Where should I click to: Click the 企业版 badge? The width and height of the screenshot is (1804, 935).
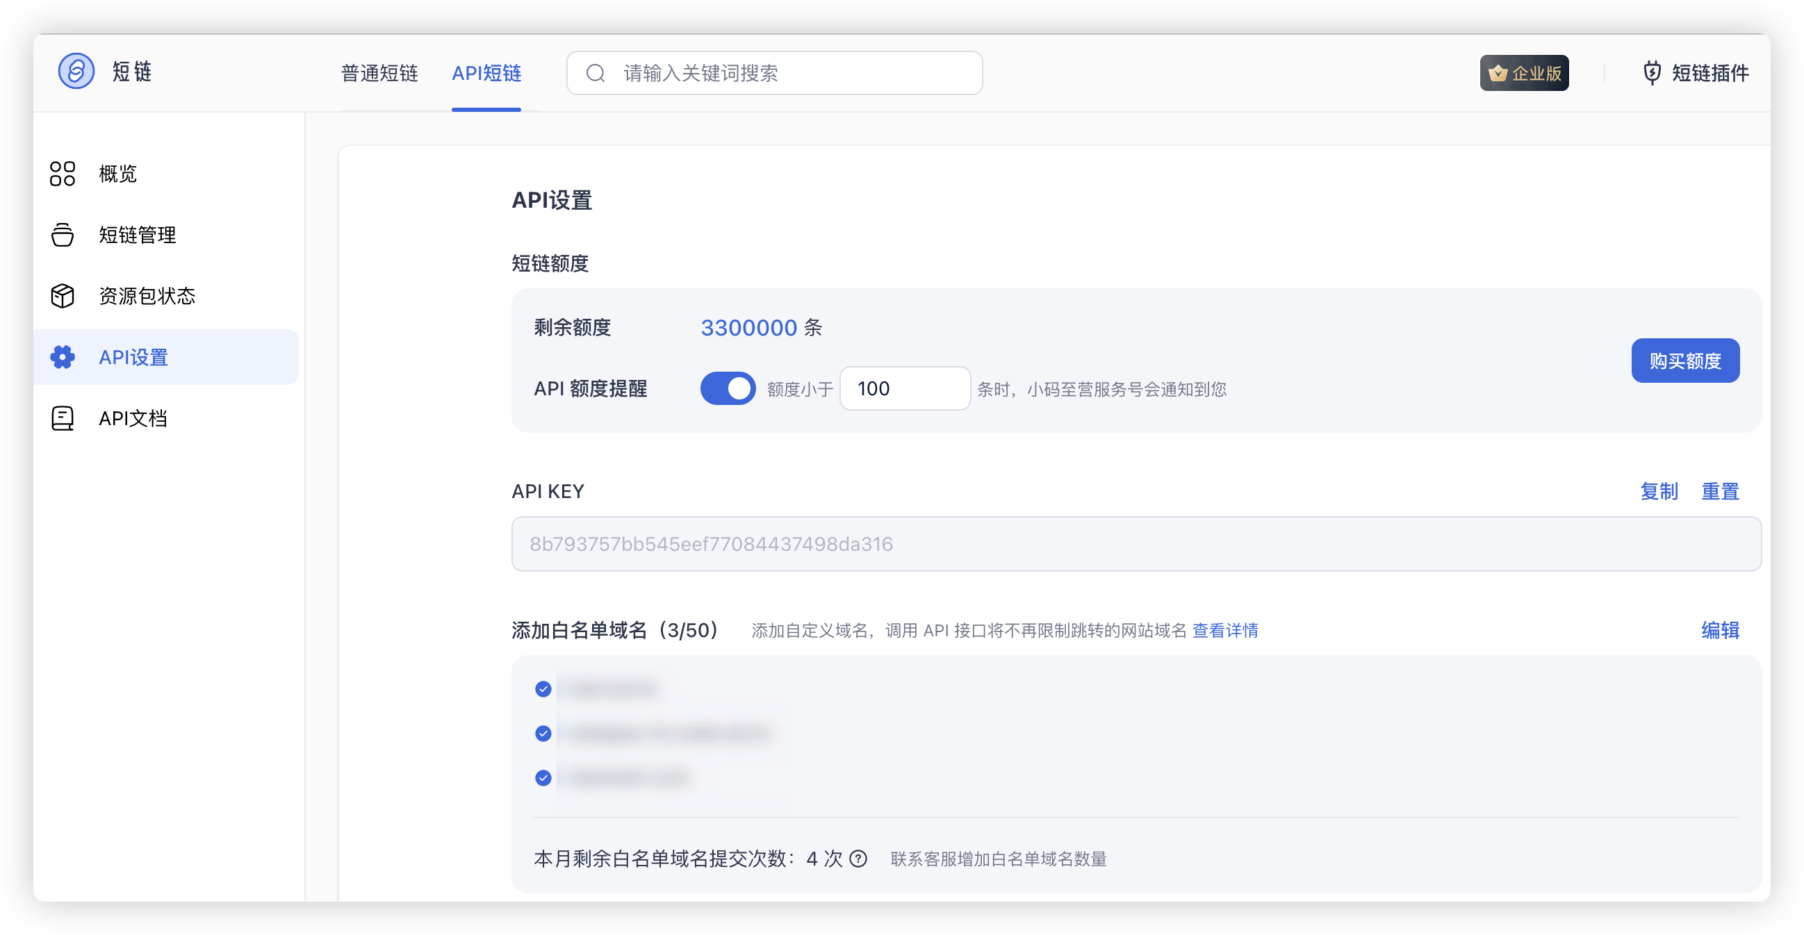click(x=1524, y=73)
